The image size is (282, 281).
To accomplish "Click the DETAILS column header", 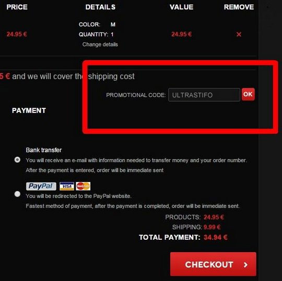I will (x=100, y=7).
